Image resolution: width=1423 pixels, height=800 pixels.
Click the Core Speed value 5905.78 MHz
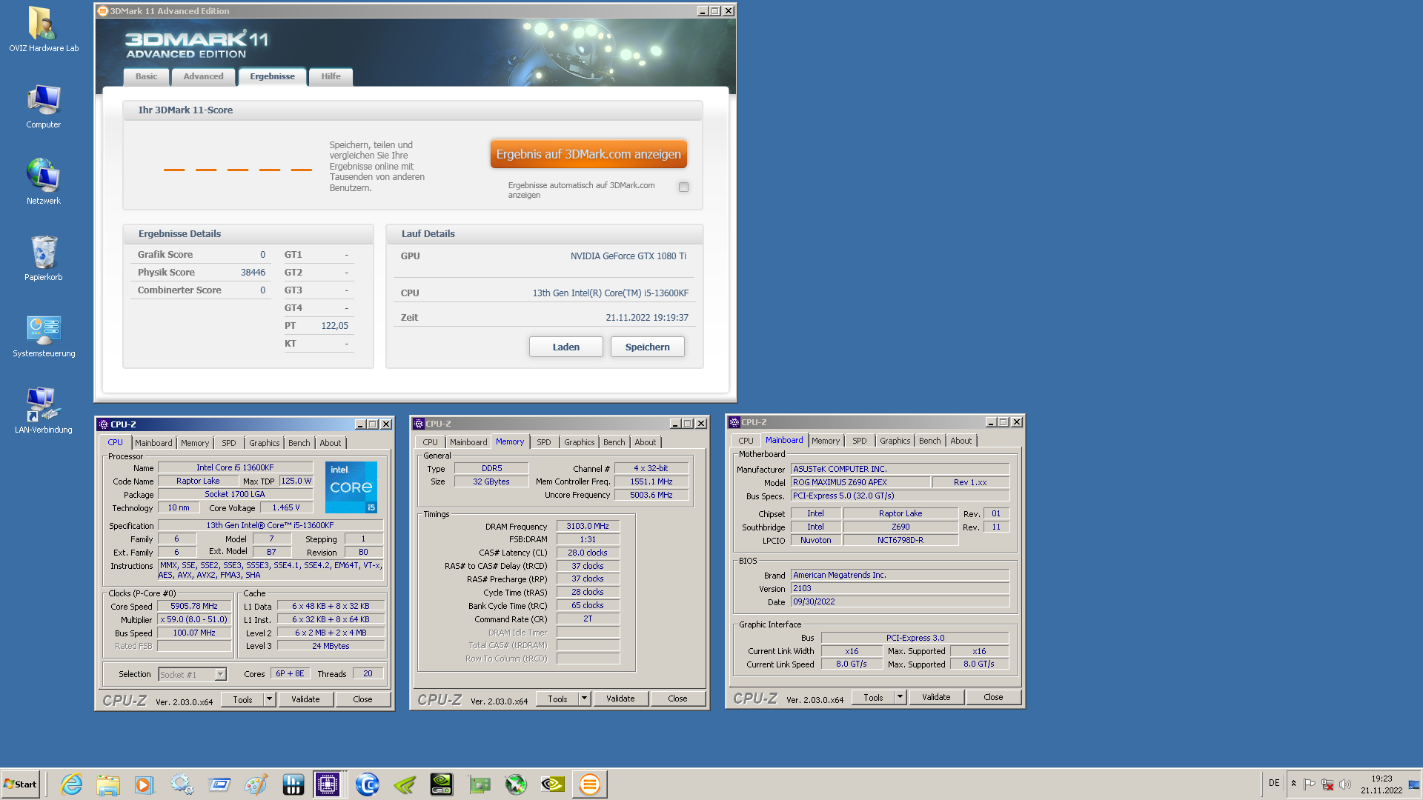click(x=194, y=606)
